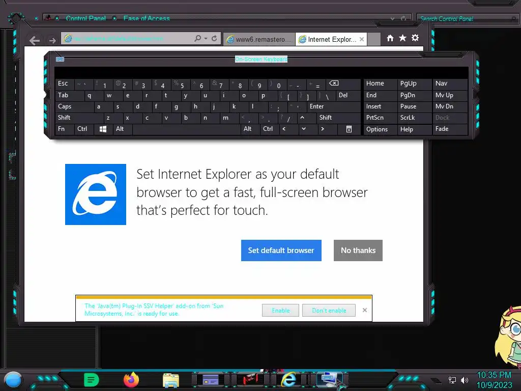Refresh the page in Internet Explorer

[x=214, y=39]
